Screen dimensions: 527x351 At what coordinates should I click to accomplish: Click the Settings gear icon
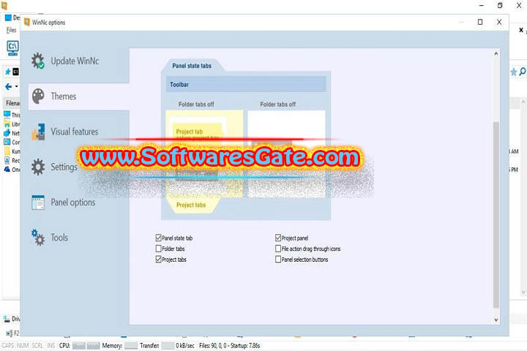tap(37, 167)
